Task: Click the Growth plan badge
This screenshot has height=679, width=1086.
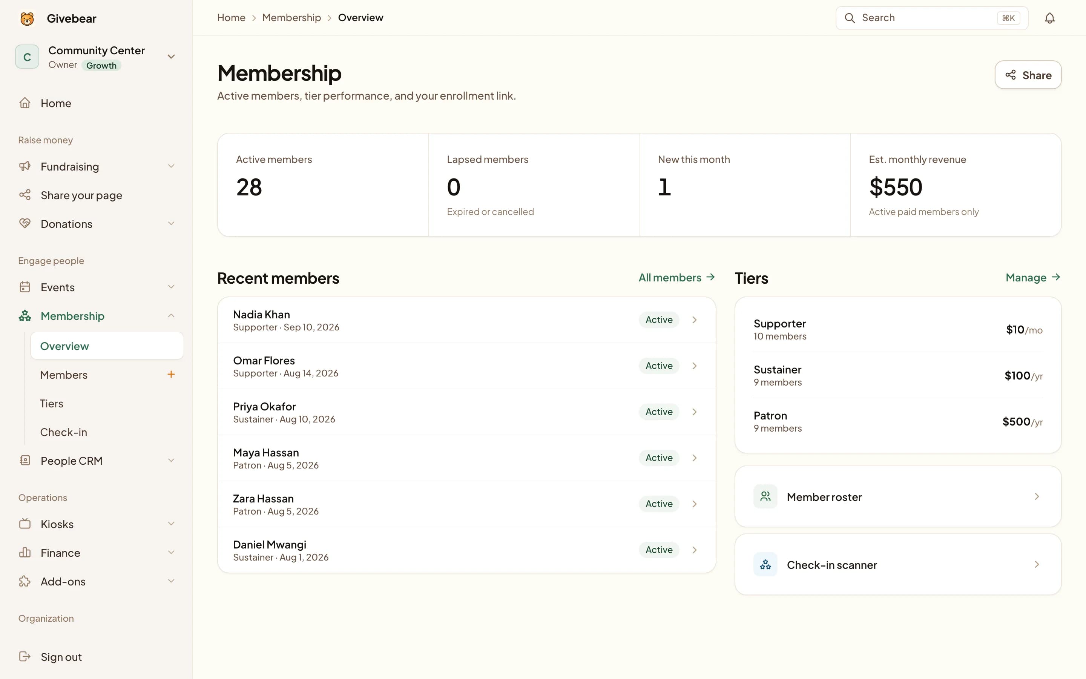Action: tap(101, 66)
